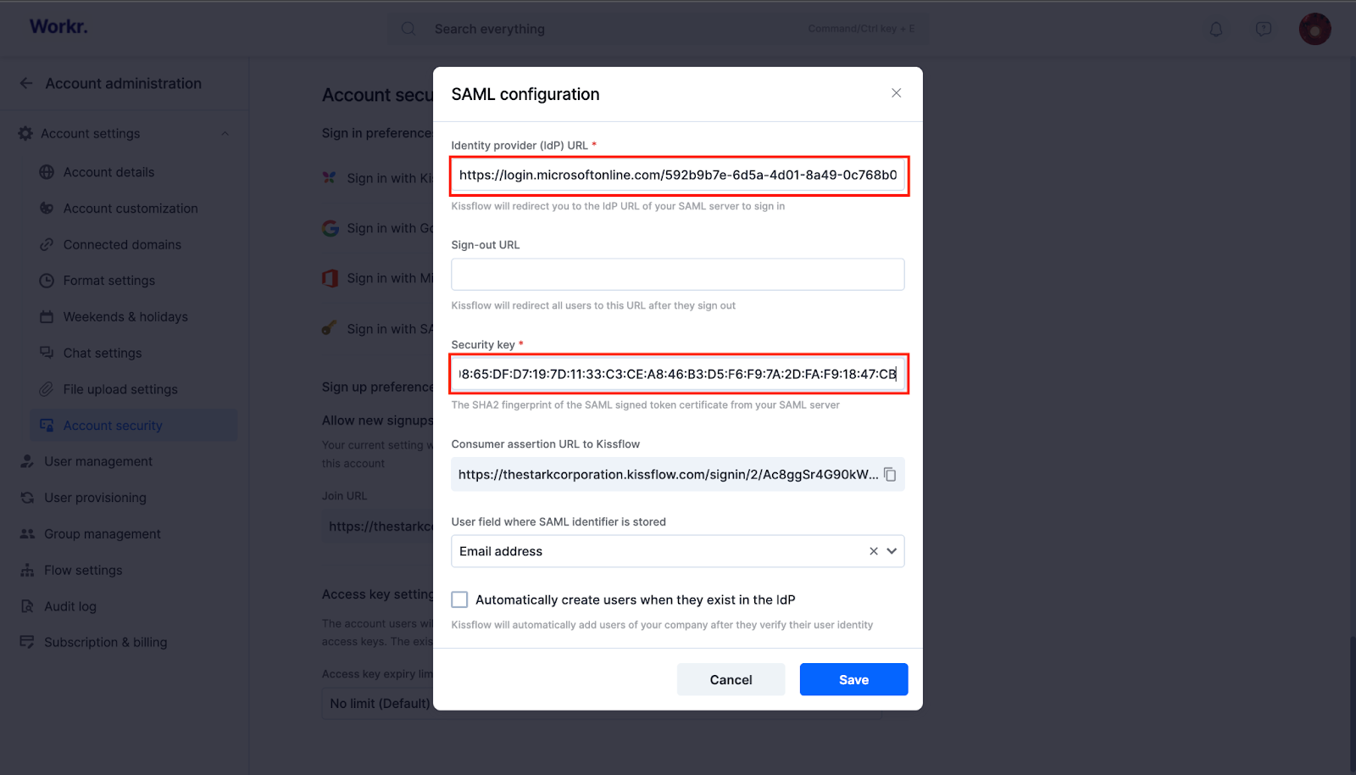Collapse the Account settings section
The width and height of the screenshot is (1356, 775).
[225, 133]
